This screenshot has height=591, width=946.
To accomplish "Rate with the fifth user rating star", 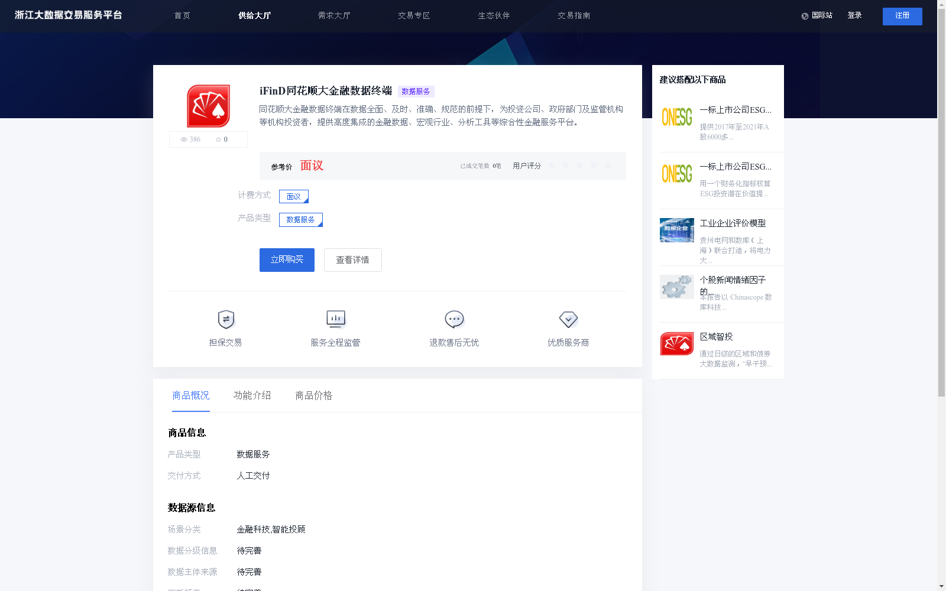I will [x=608, y=165].
